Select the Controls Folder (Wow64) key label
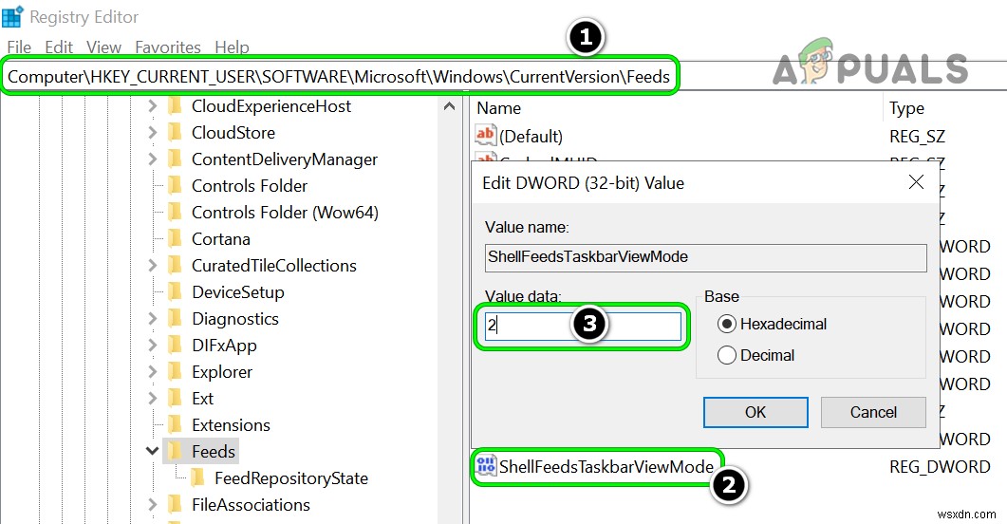The height and width of the screenshot is (524, 1007). click(285, 213)
